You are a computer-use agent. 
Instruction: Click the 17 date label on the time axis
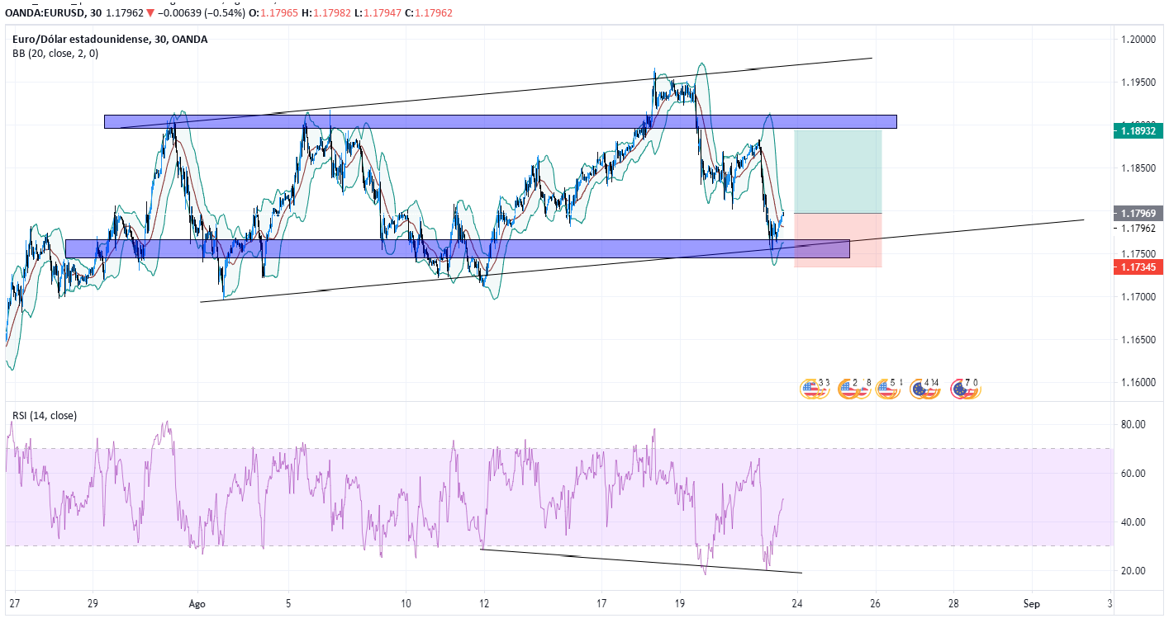601,602
